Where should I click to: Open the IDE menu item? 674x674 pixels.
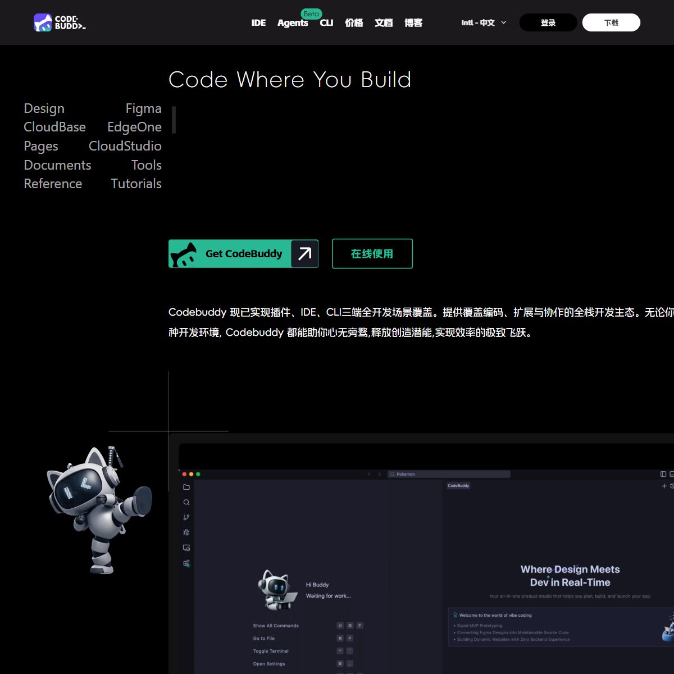click(x=258, y=22)
